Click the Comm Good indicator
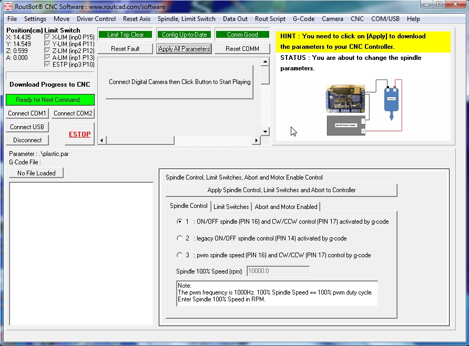This screenshot has height=346, width=469. pos(242,35)
